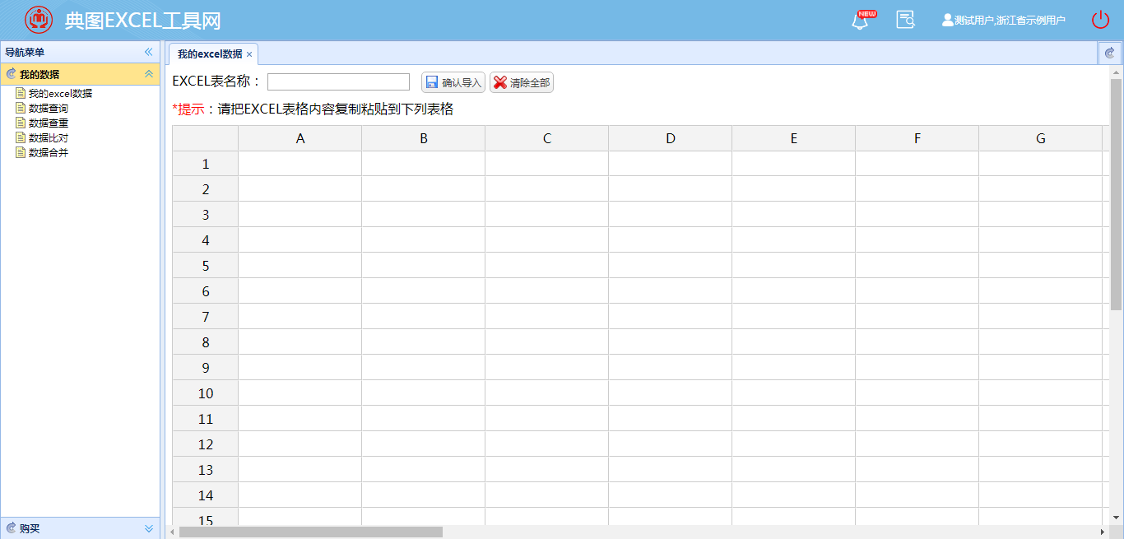The image size is (1124, 539).
Task: Click the red power logout icon
Action: [1100, 20]
